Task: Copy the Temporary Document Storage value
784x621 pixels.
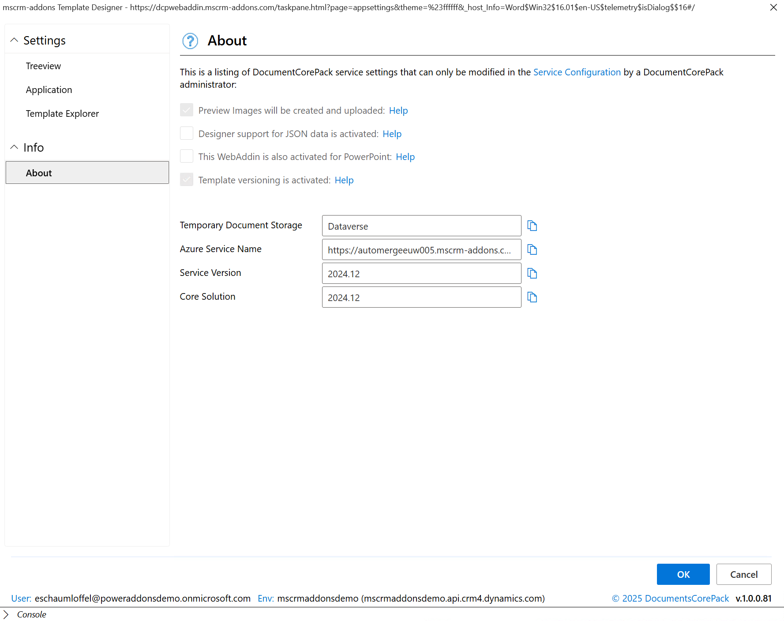Action: (x=532, y=226)
